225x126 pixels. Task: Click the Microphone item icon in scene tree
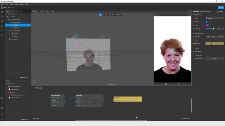[9, 39]
